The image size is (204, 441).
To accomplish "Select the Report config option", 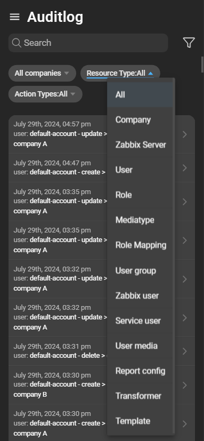I will [x=141, y=371].
